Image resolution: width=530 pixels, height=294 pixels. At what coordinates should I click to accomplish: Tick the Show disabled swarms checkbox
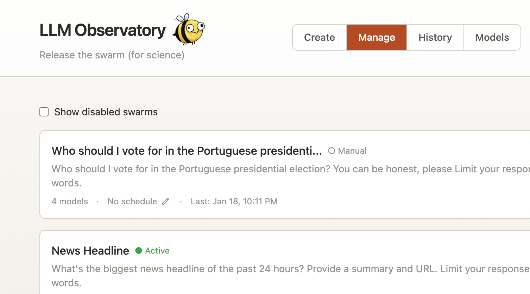pos(44,112)
